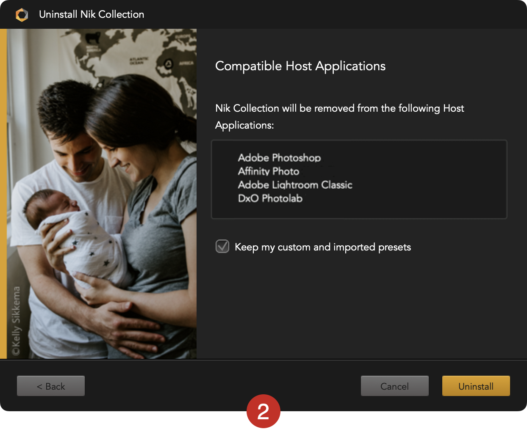Click the family photo by Kelly Sikkema
Image resolution: width=527 pixels, height=429 pixels.
(102, 194)
